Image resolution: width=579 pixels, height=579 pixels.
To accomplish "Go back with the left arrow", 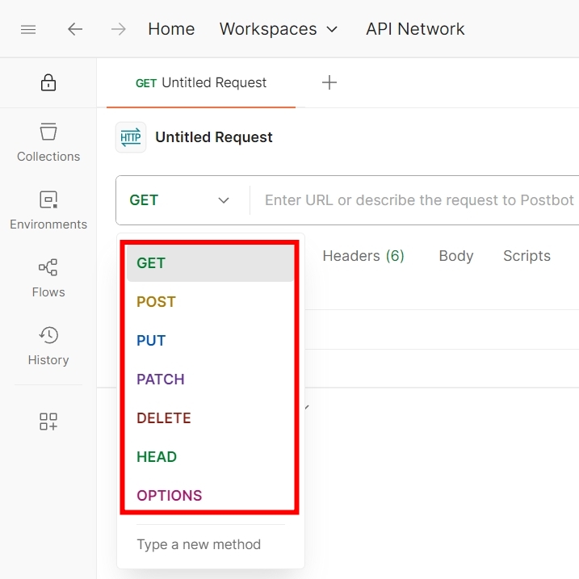I will coord(75,29).
